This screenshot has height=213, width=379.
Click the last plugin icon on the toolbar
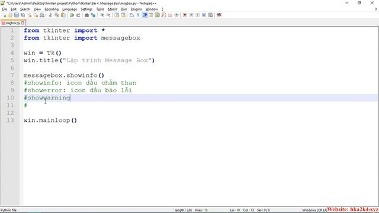coord(219,15)
